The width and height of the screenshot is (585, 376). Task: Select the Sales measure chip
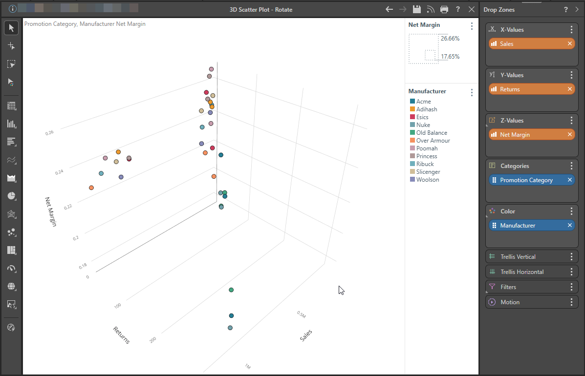pos(532,43)
